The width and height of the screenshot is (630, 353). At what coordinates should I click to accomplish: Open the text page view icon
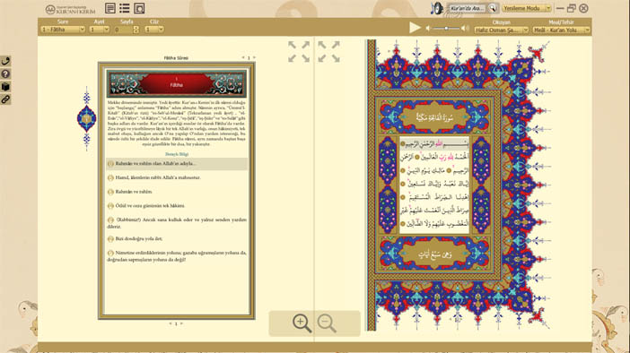pyautogui.click(x=110, y=8)
